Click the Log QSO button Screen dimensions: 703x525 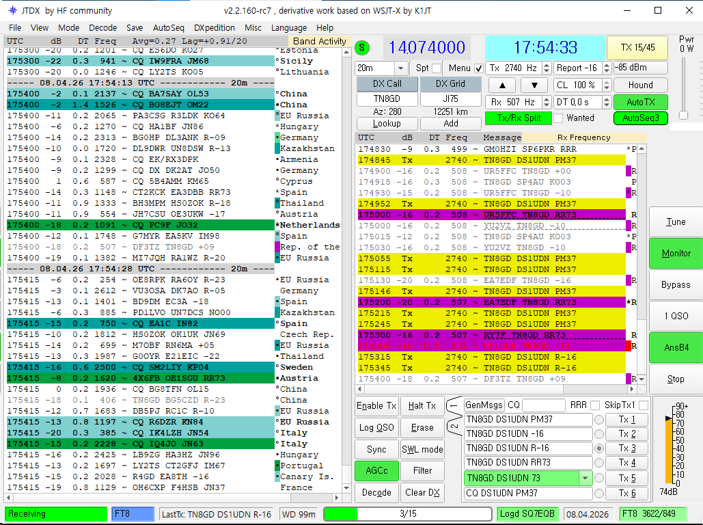pyautogui.click(x=376, y=428)
